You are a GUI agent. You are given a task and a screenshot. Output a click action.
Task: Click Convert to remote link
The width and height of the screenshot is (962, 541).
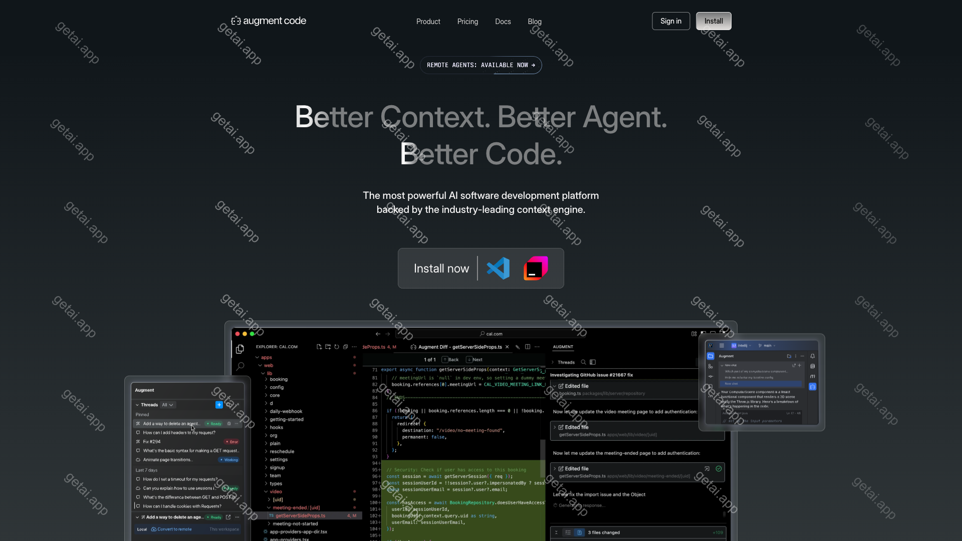[x=171, y=529]
